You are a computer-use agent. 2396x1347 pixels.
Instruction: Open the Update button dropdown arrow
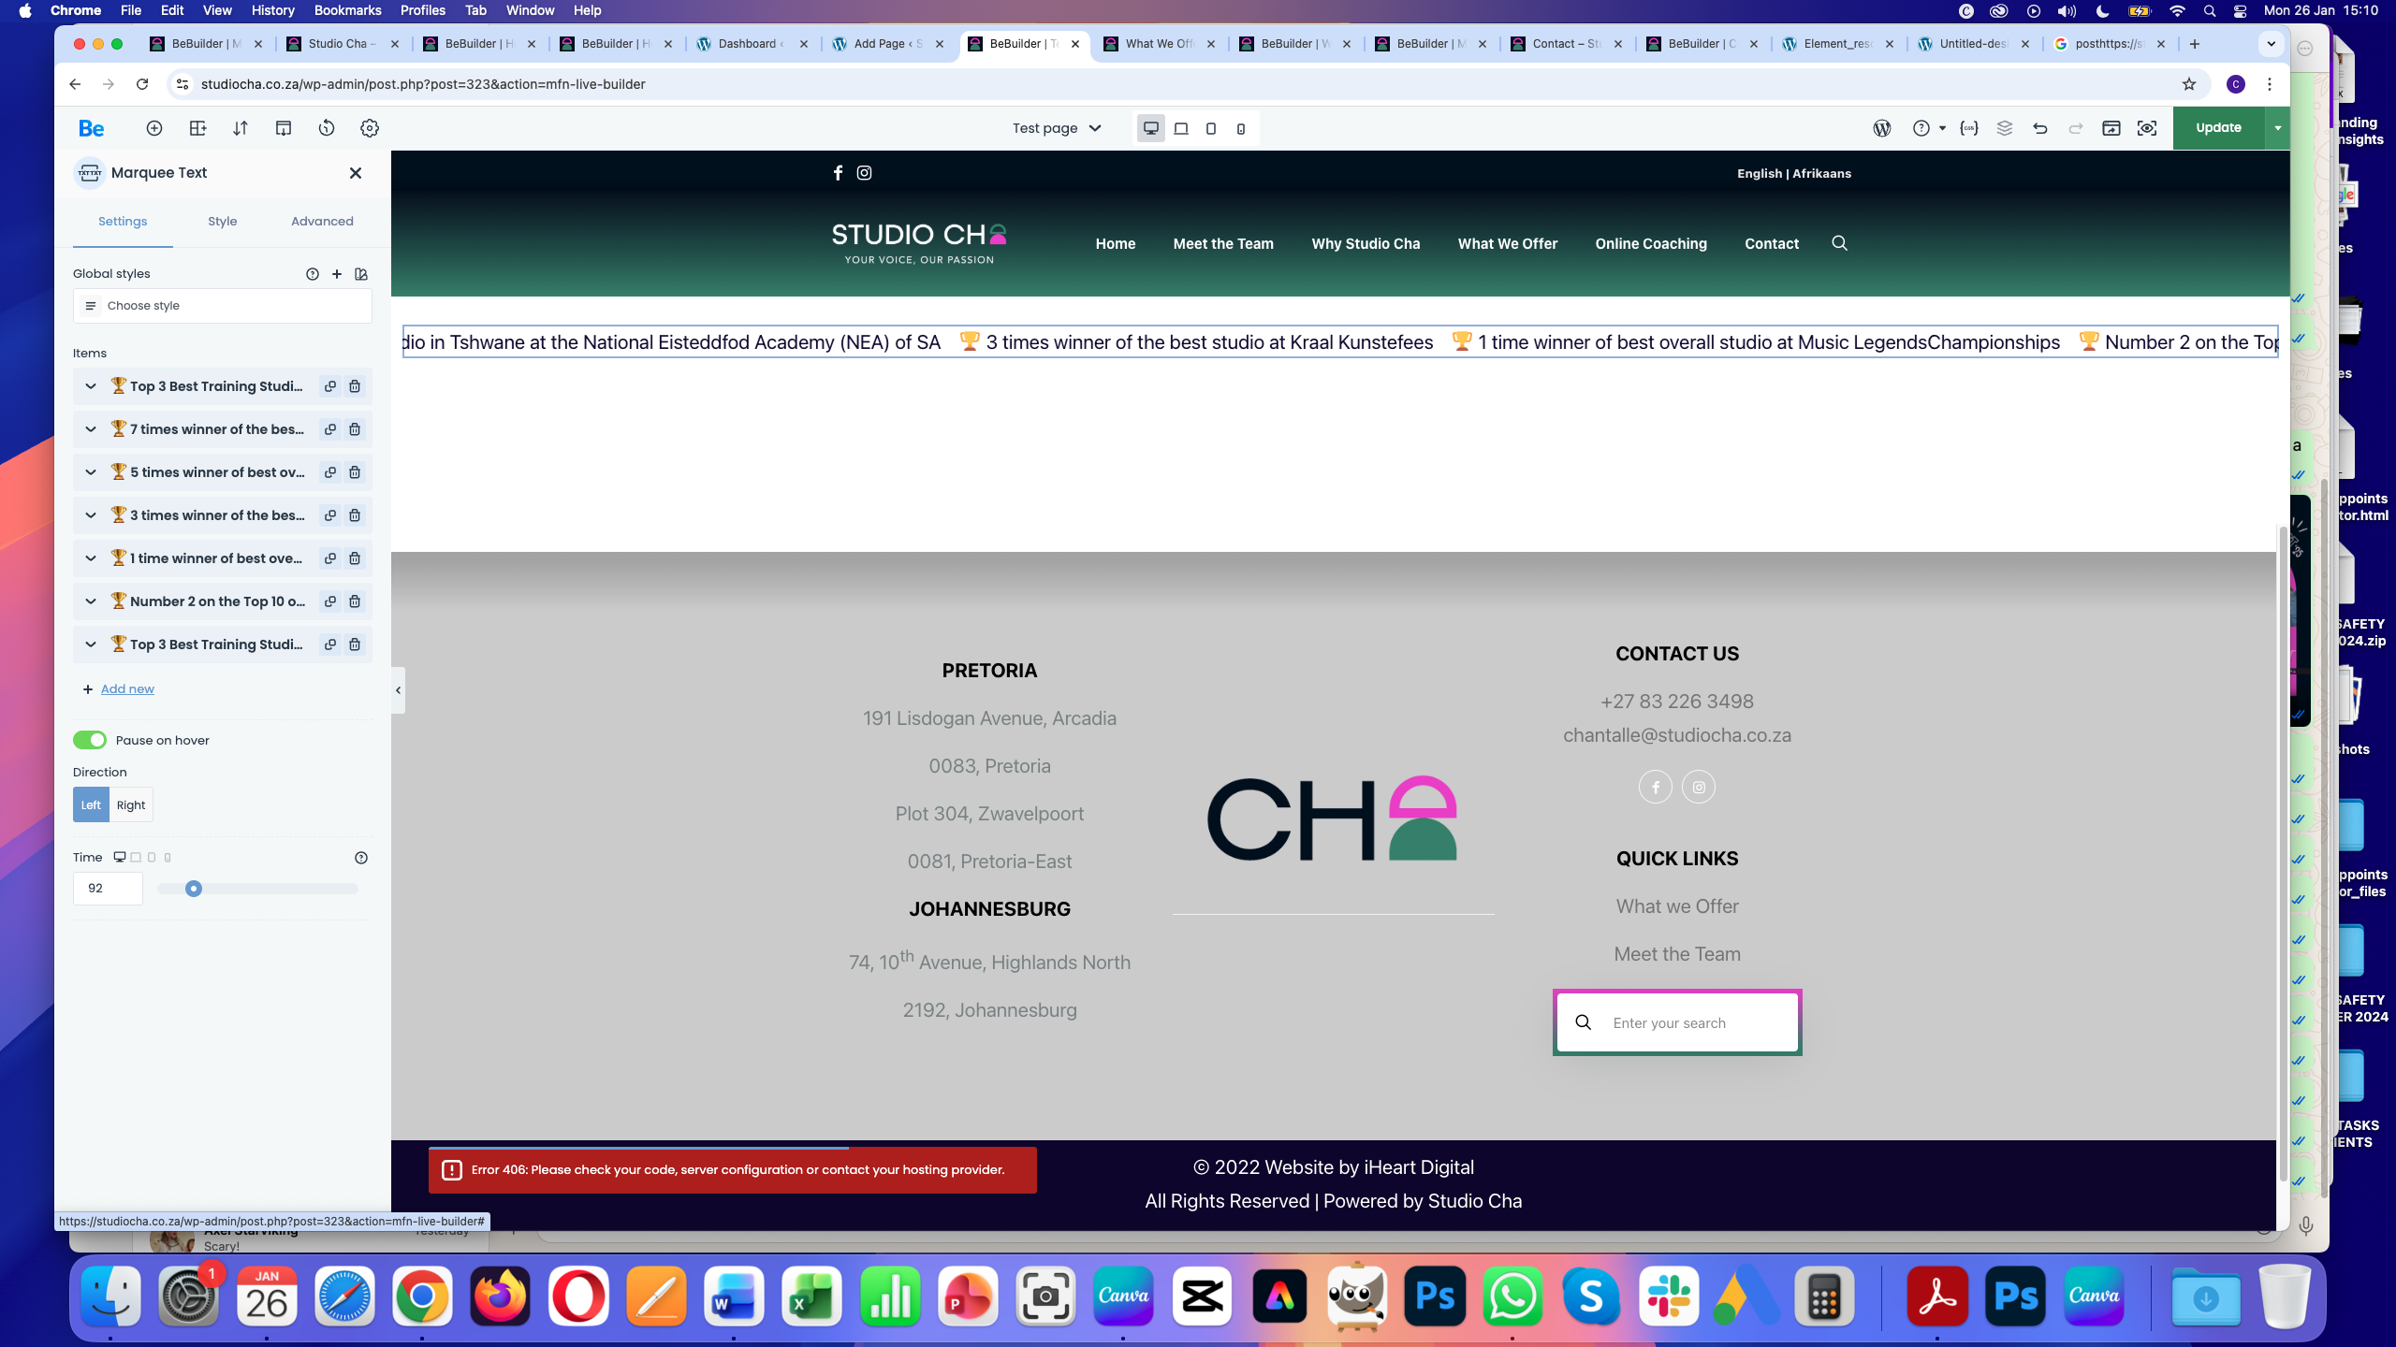(x=2277, y=128)
